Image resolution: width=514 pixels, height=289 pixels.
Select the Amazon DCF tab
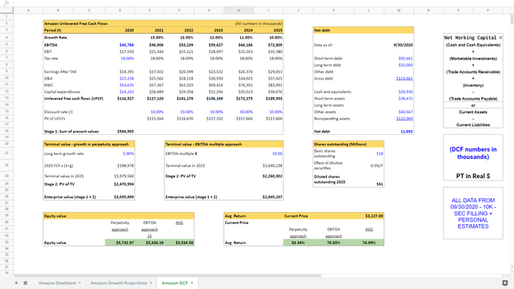175,283
